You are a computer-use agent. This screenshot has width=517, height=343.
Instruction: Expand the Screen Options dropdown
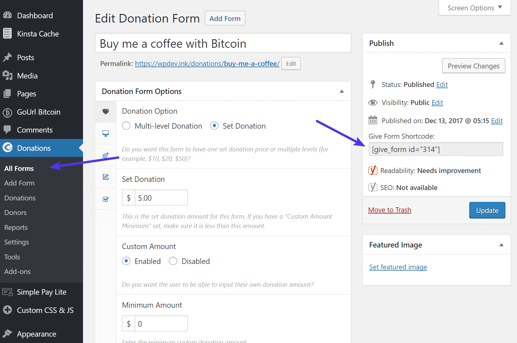tap(474, 8)
